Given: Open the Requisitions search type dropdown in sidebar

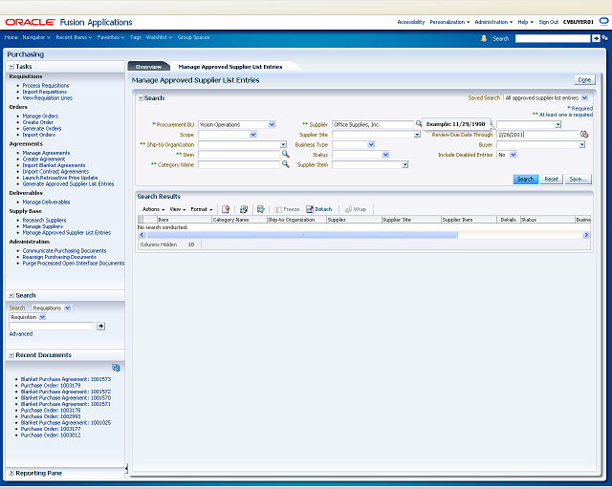Looking at the screenshot, I should [68, 308].
